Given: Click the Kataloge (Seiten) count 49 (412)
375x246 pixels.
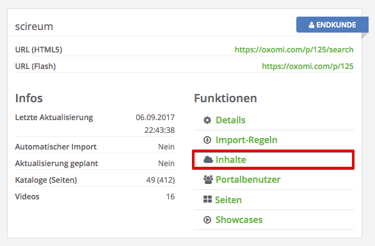Looking at the screenshot, I should [x=161, y=180].
